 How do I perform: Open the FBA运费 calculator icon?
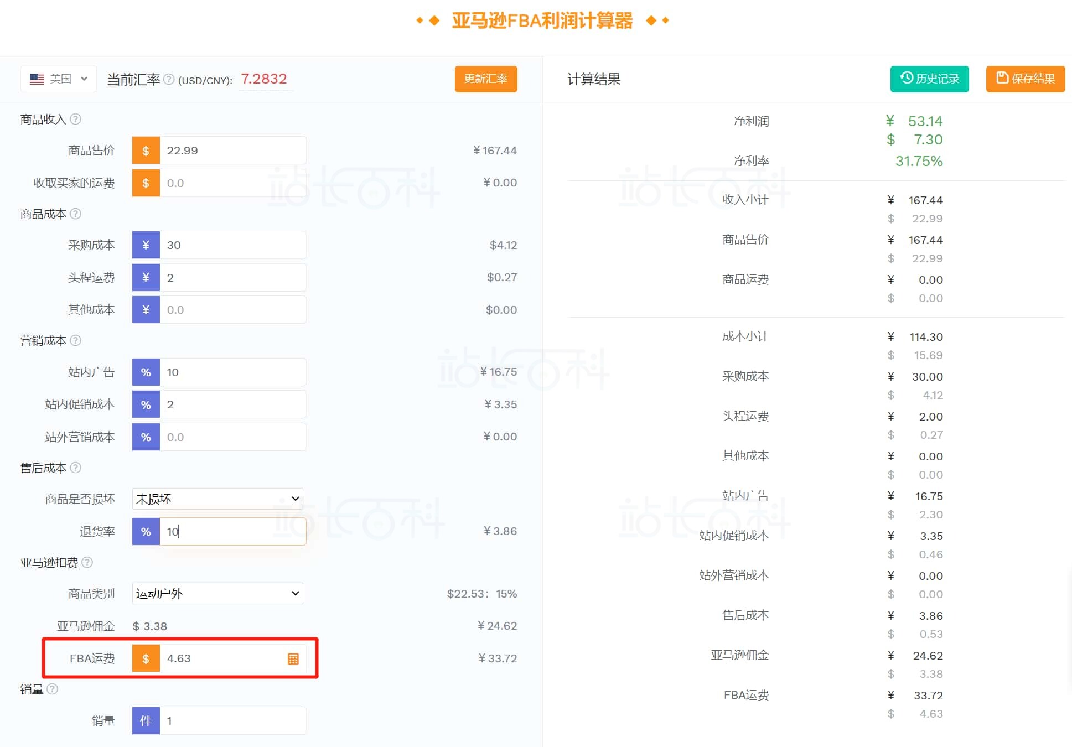293,658
